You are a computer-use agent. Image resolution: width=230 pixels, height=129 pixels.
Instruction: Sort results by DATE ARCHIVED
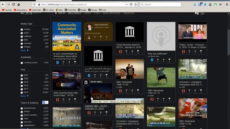pos(111,13)
